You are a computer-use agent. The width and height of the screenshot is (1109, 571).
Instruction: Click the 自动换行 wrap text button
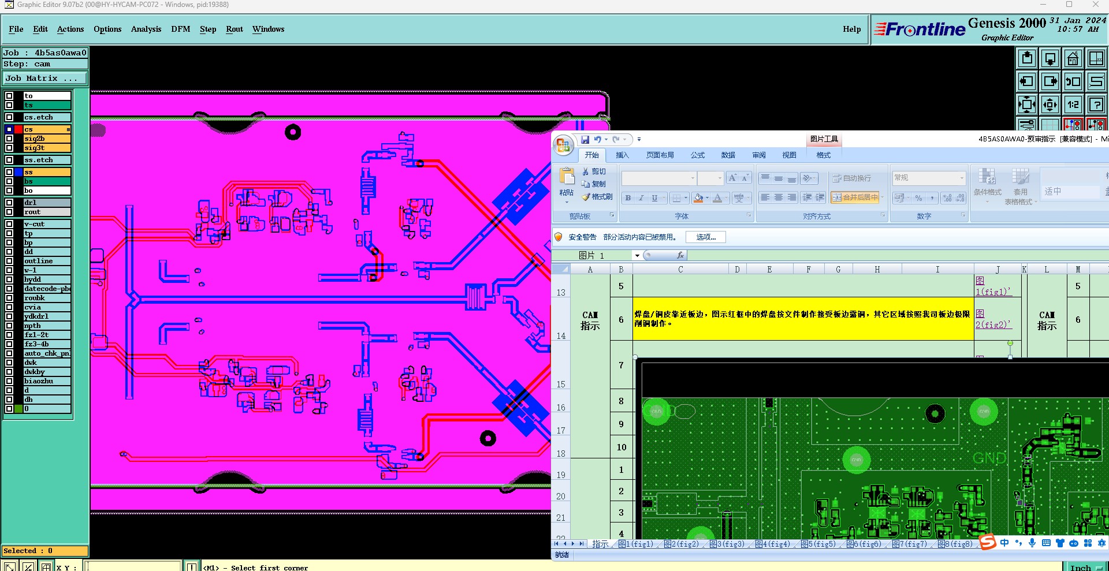tap(851, 178)
